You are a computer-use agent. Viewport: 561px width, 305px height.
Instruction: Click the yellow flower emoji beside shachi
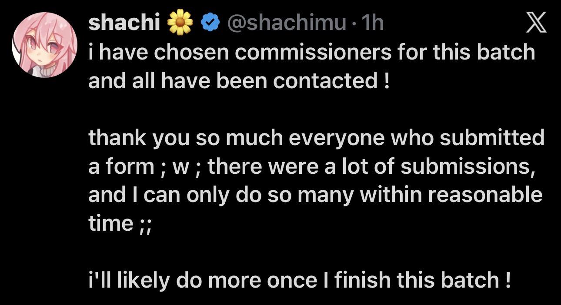(x=180, y=23)
